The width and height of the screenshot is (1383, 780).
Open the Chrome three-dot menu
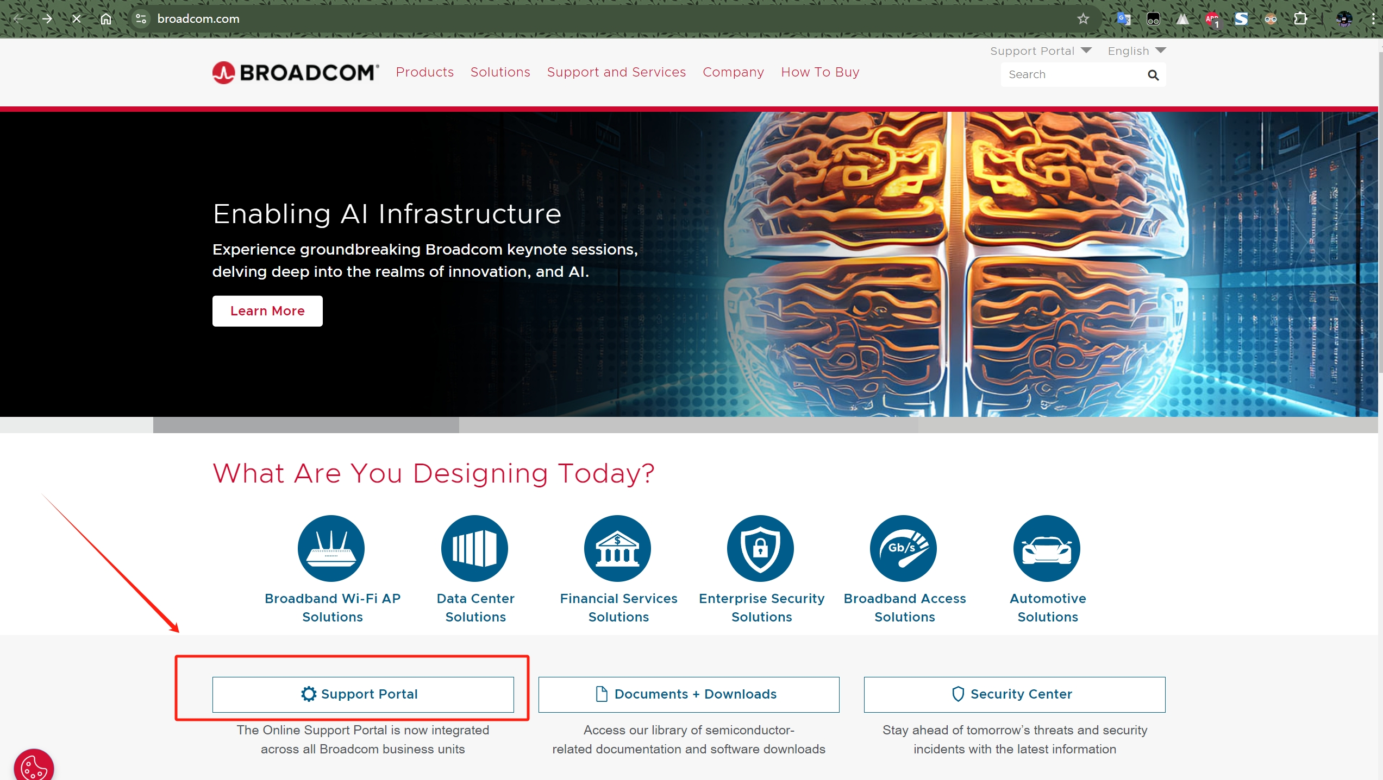1373,19
